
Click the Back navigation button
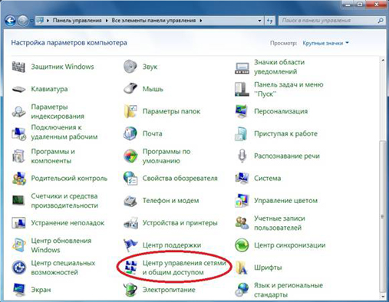11,21
